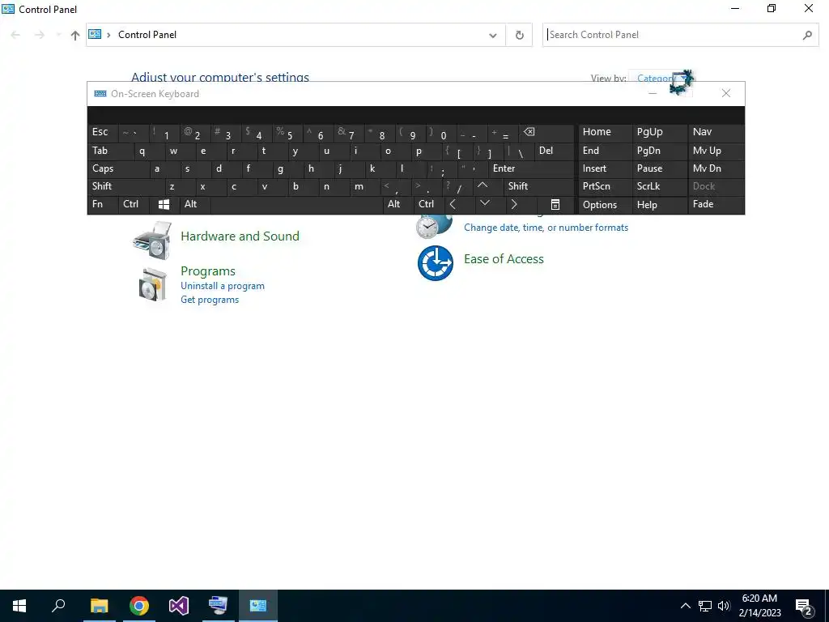Click the volume speaker tray icon

[724, 606]
